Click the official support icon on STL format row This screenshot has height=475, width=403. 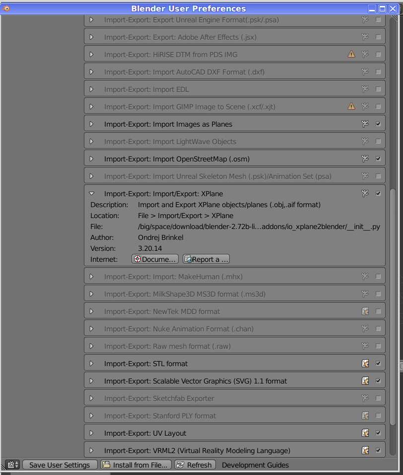[365, 364]
